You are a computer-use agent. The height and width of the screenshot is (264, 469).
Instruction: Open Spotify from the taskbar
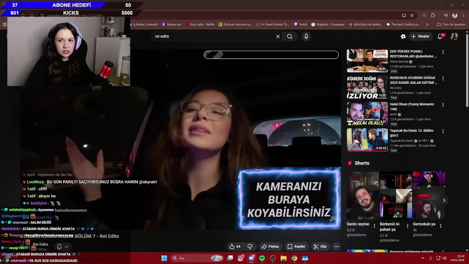click(262, 258)
